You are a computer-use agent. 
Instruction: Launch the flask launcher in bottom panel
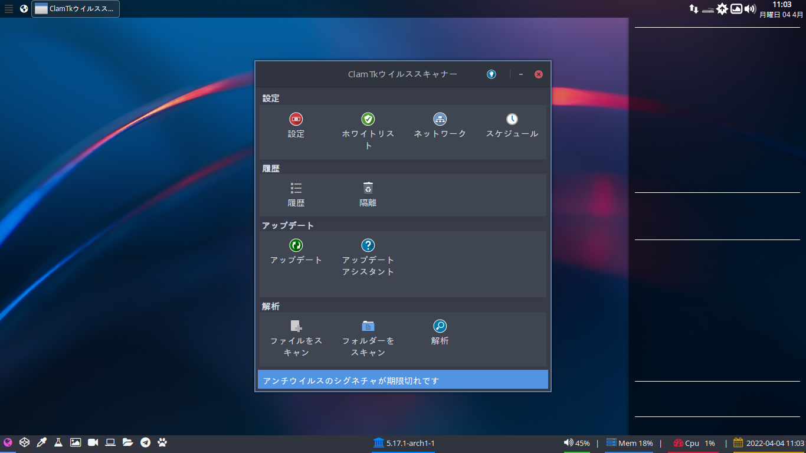[x=58, y=442]
